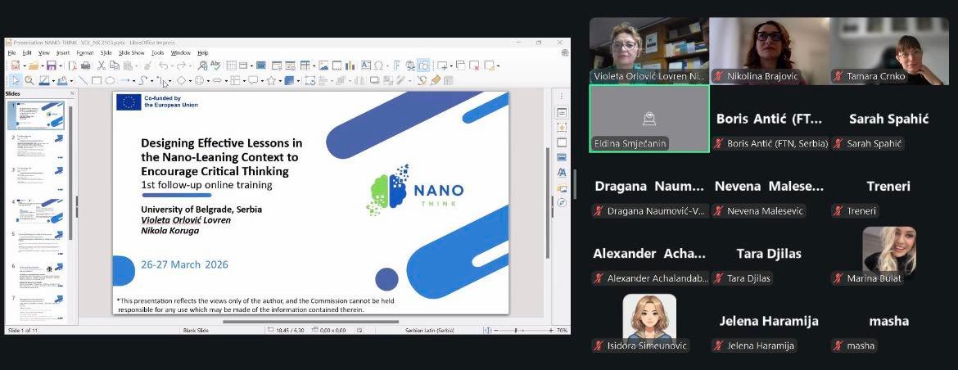Select slide 4 thumbnail
This screenshot has height=370, width=958.
tap(38, 210)
